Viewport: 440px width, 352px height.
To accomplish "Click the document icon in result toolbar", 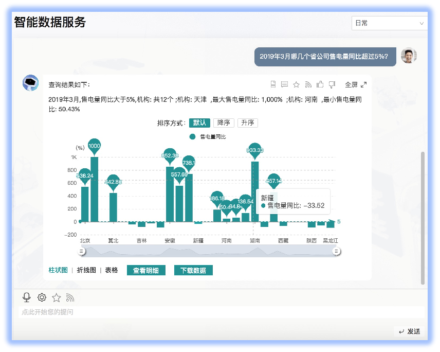I will pyautogui.click(x=273, y=84).
